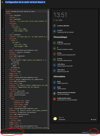The image size is (100, 136).
Task: Click the red motion sensor icon
Action: point(54,99)
